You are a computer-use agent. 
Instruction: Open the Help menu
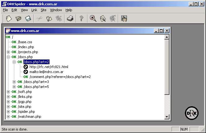click(69, 10)
